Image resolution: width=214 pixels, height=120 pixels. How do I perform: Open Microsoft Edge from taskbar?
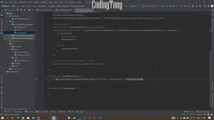tap(18, 118)
